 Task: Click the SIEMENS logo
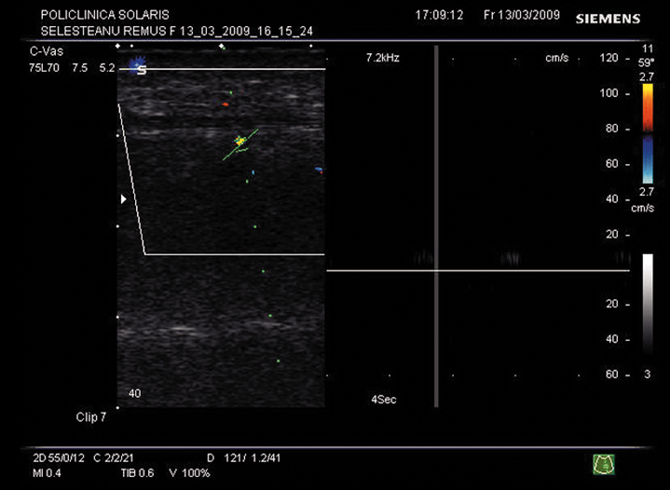(x=608, y=19)
